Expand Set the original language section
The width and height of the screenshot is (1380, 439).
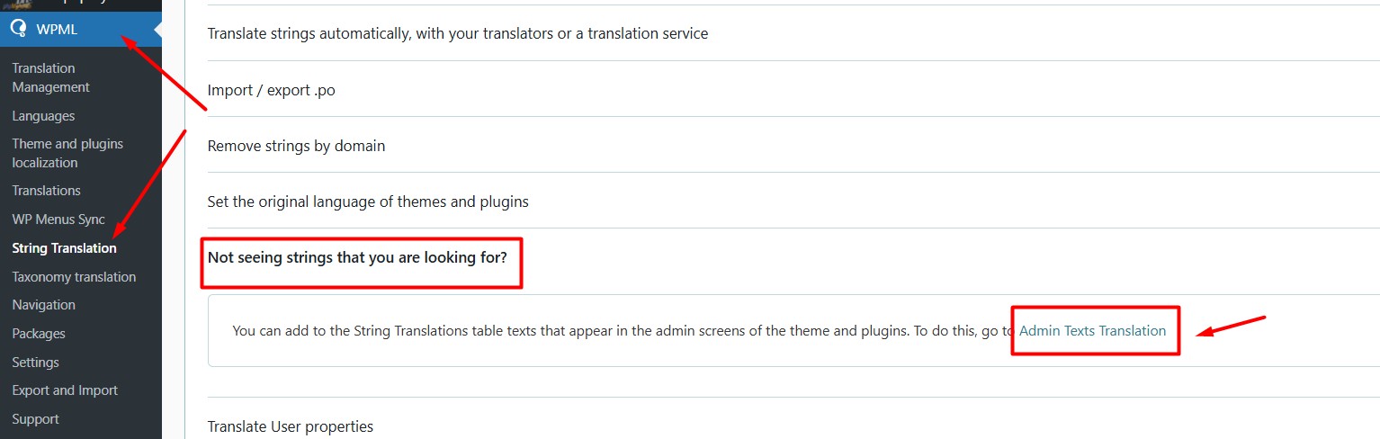pos(793,202)
